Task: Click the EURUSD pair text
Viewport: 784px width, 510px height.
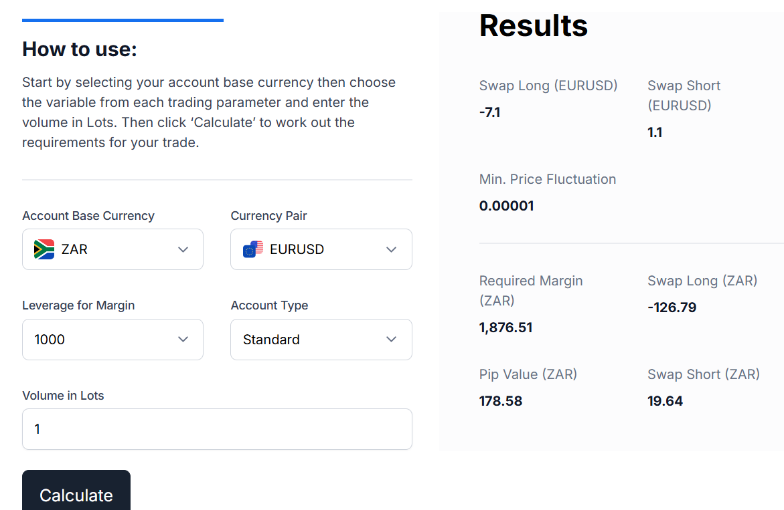Action: (x=297, y=249)
